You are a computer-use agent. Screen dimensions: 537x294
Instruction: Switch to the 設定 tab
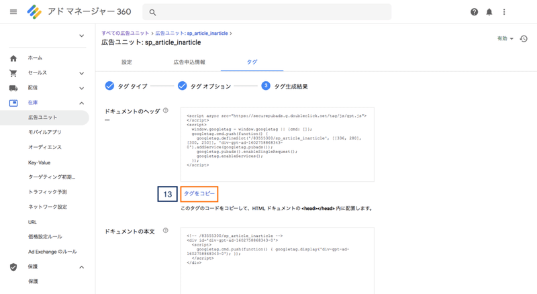(127, 62)
